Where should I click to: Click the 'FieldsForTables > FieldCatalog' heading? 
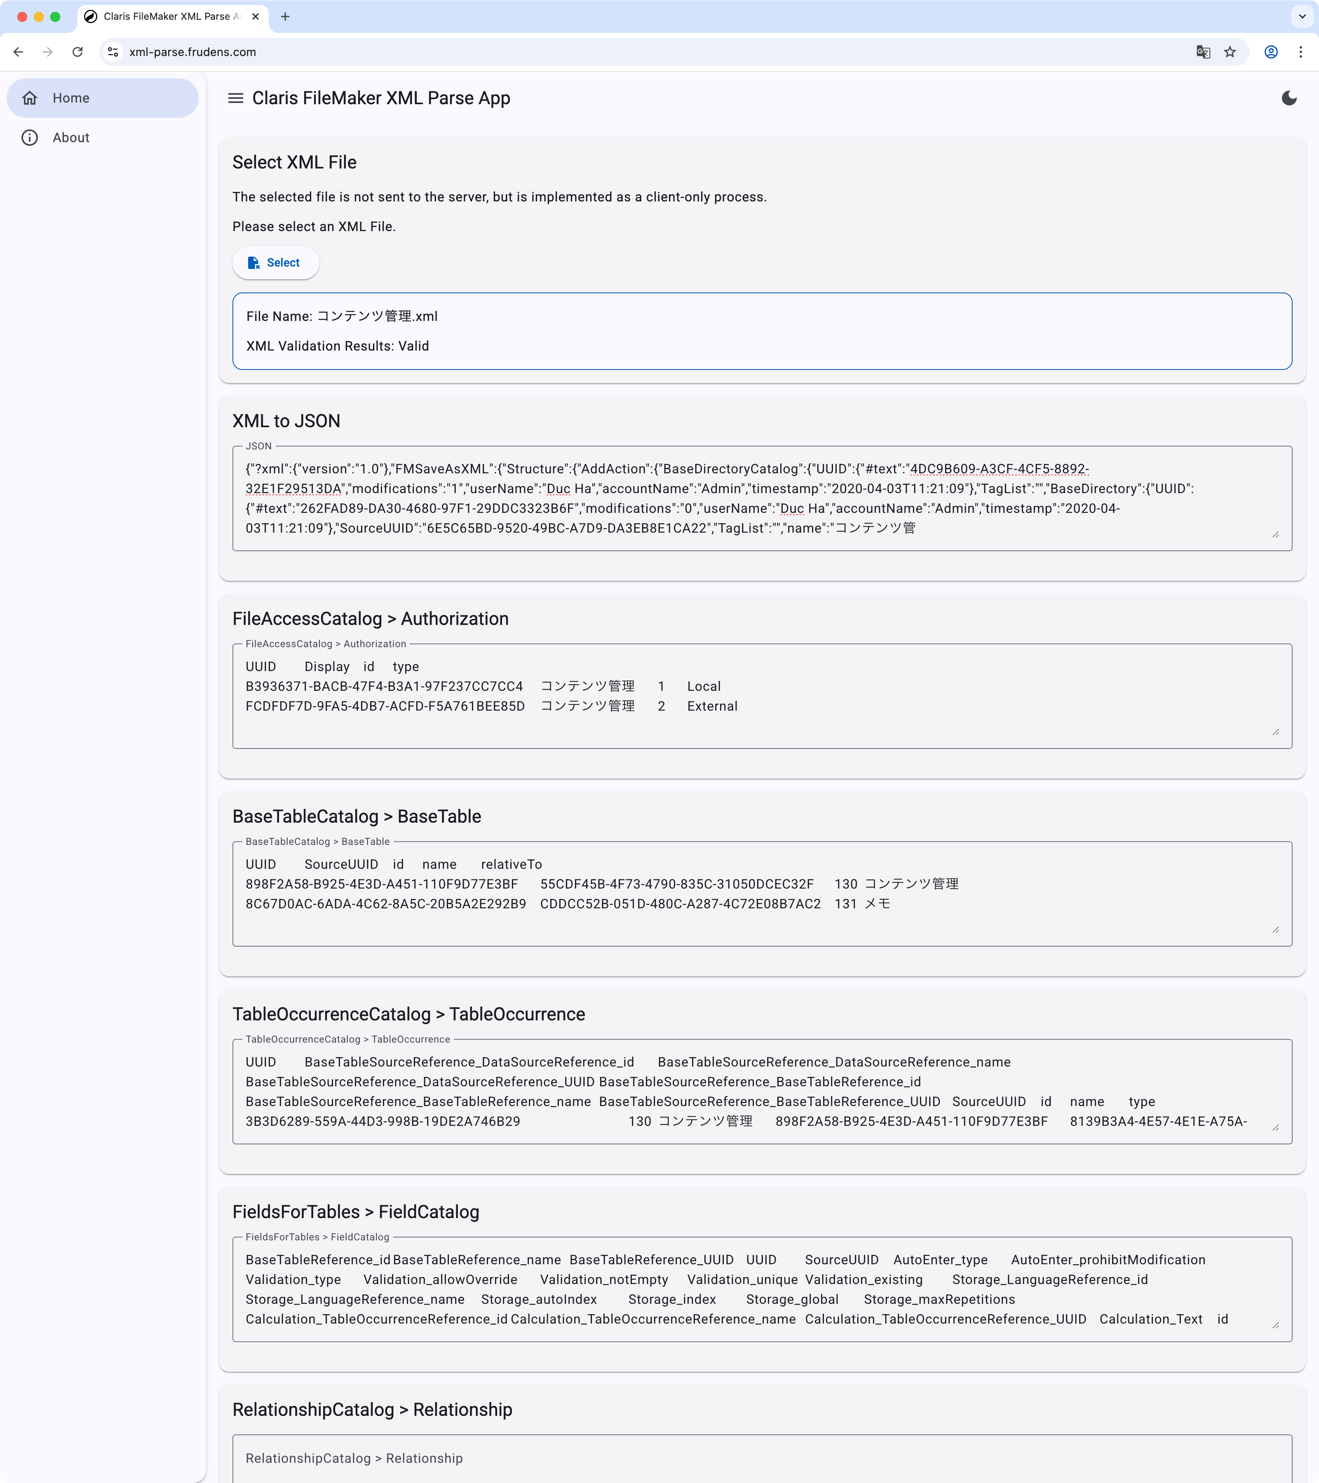pyautogui.click(x=356, y=1212)
